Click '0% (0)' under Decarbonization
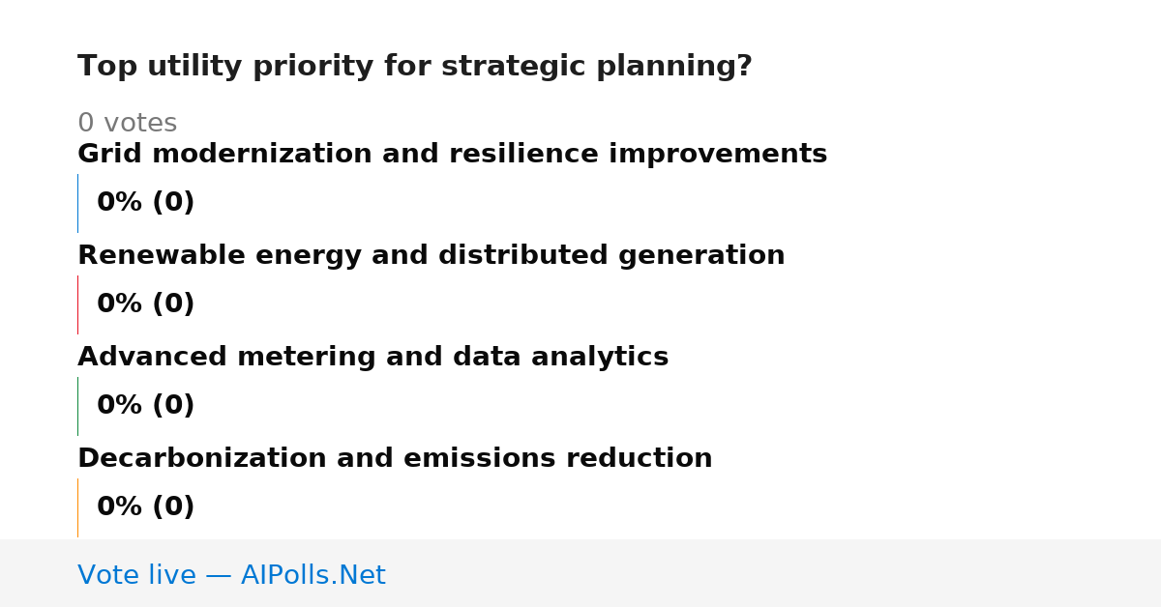This screenshot has width=1161, height=607. coord(145,507)
